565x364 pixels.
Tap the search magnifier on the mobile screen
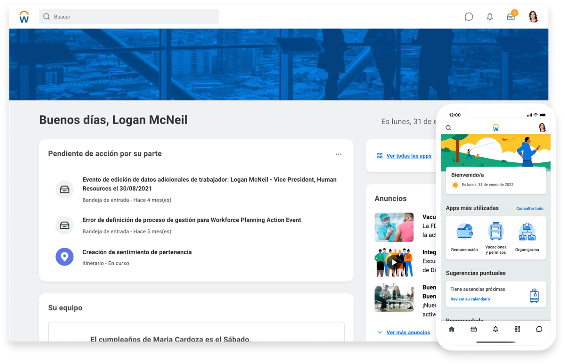click(x=448, y=127)
